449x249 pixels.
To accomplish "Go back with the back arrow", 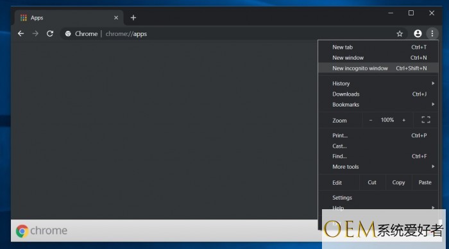I will pyautogui.click(x=21, y=34).
